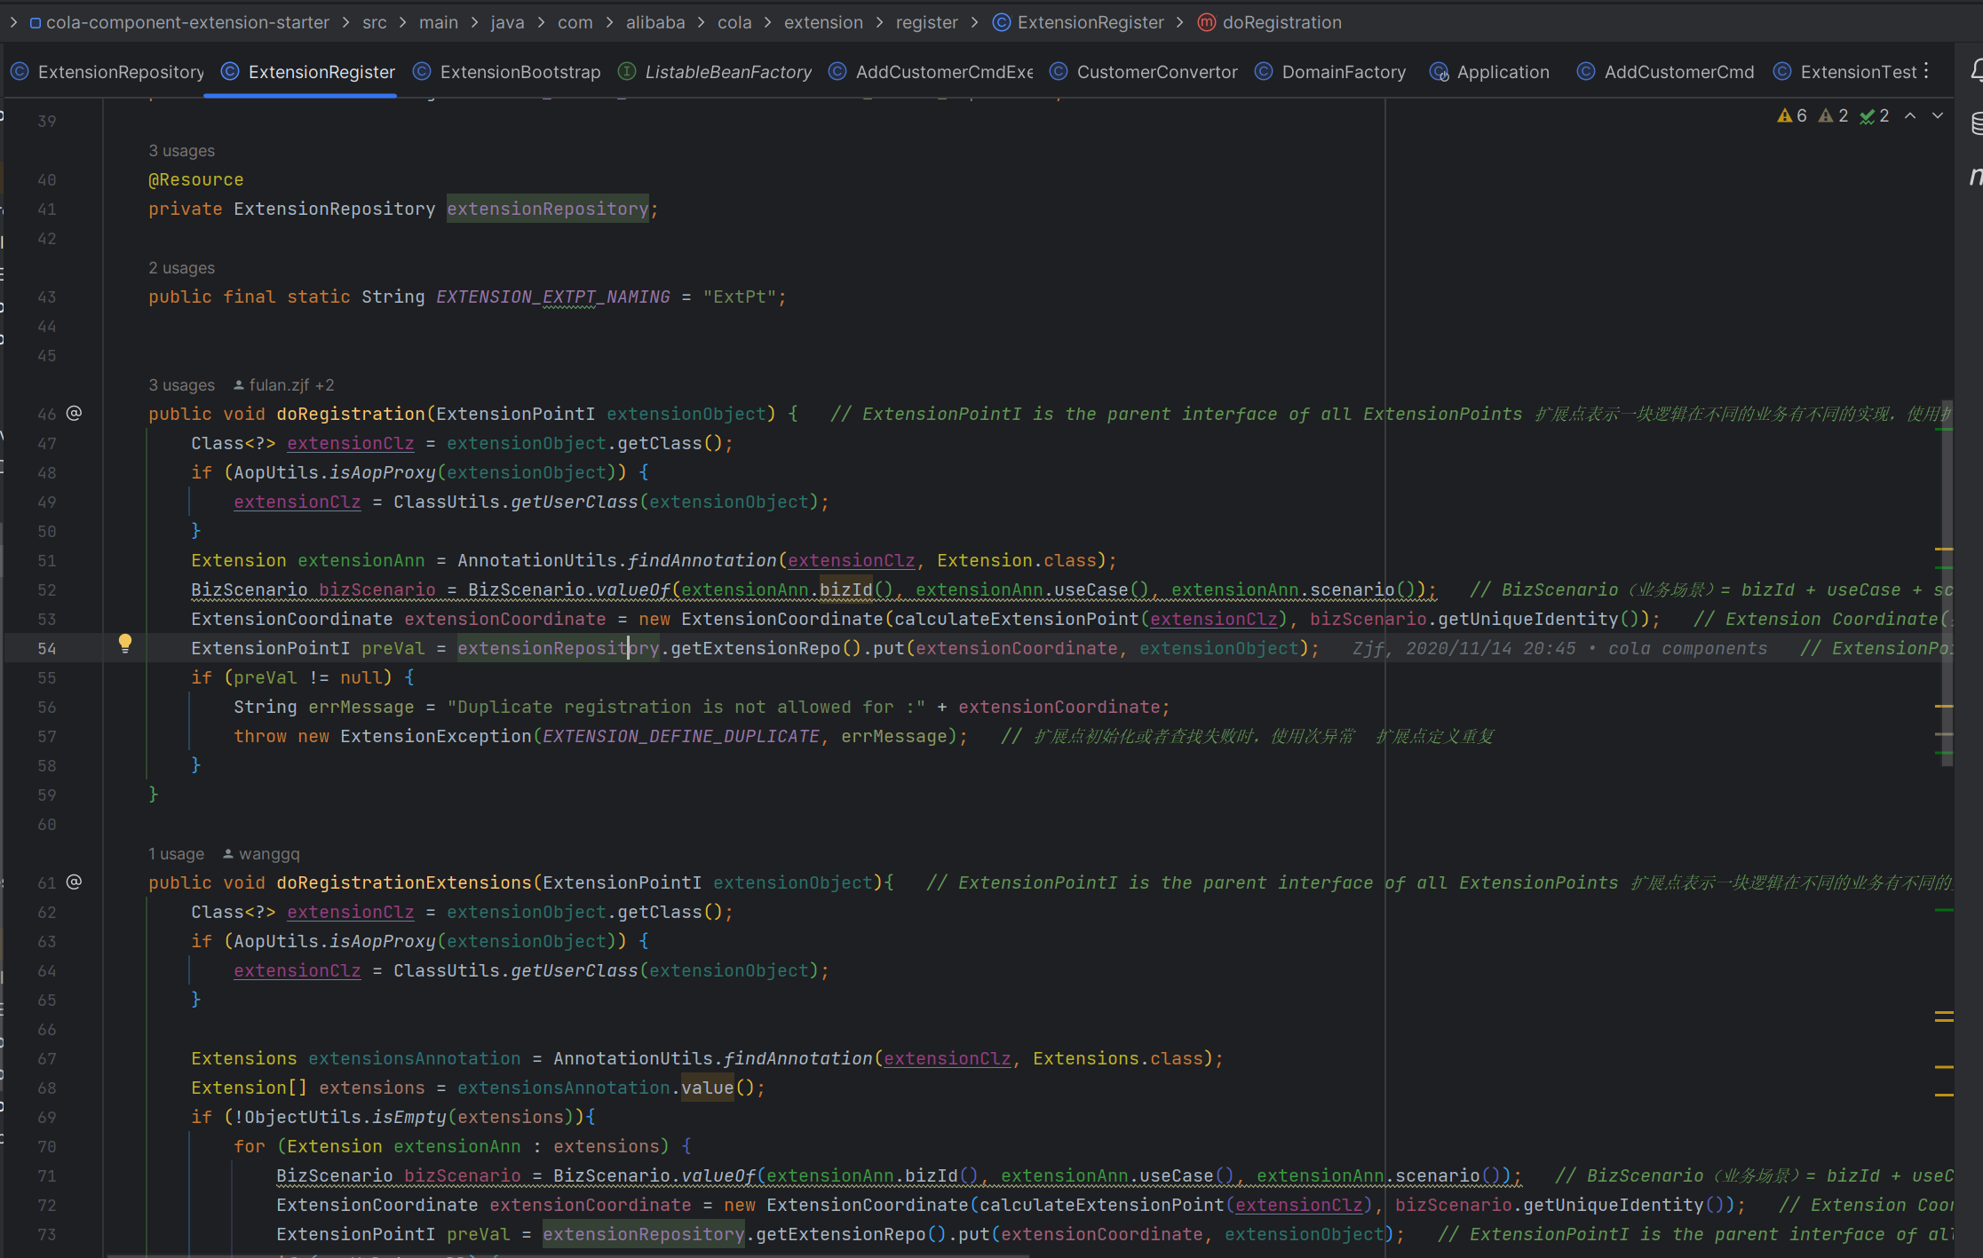Image resolution: width=1983 pixels, height=1258 pixels.
Task: Switch to the AddCustomerCmd tab
Action: [1666, 72]
